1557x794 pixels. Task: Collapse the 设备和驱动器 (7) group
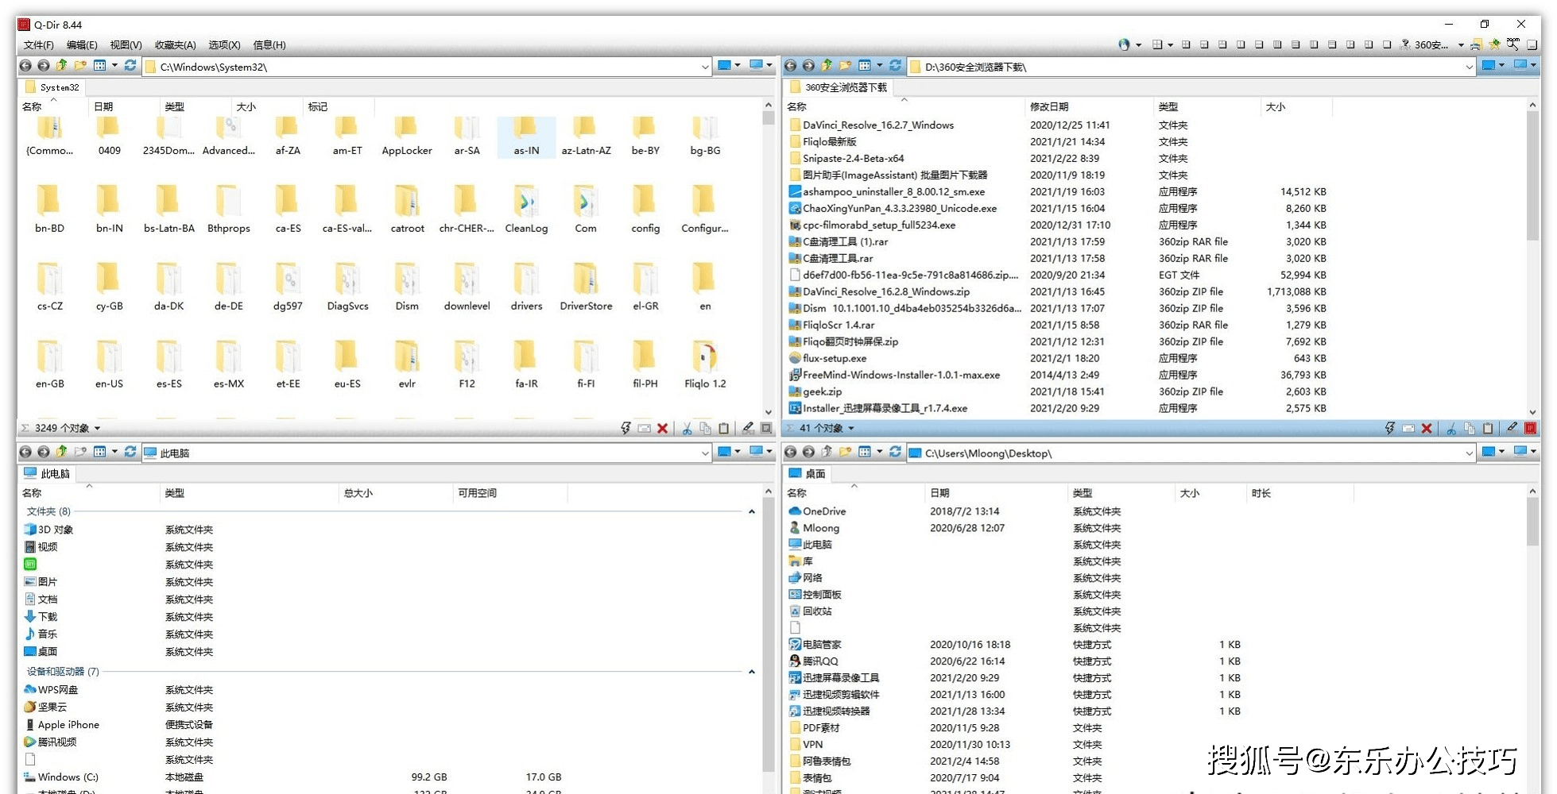(751, 672)
